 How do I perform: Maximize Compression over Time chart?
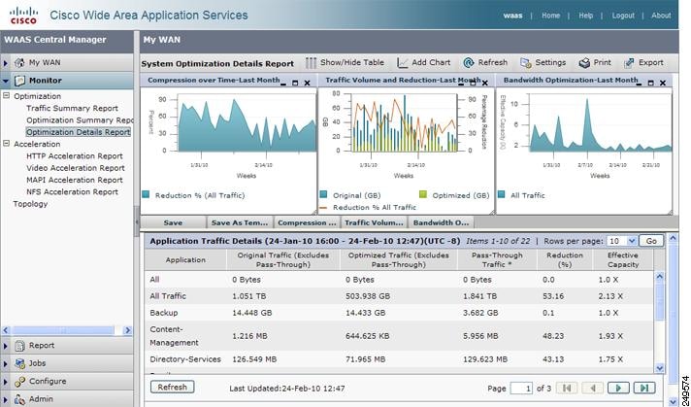[x=295, y=83]
